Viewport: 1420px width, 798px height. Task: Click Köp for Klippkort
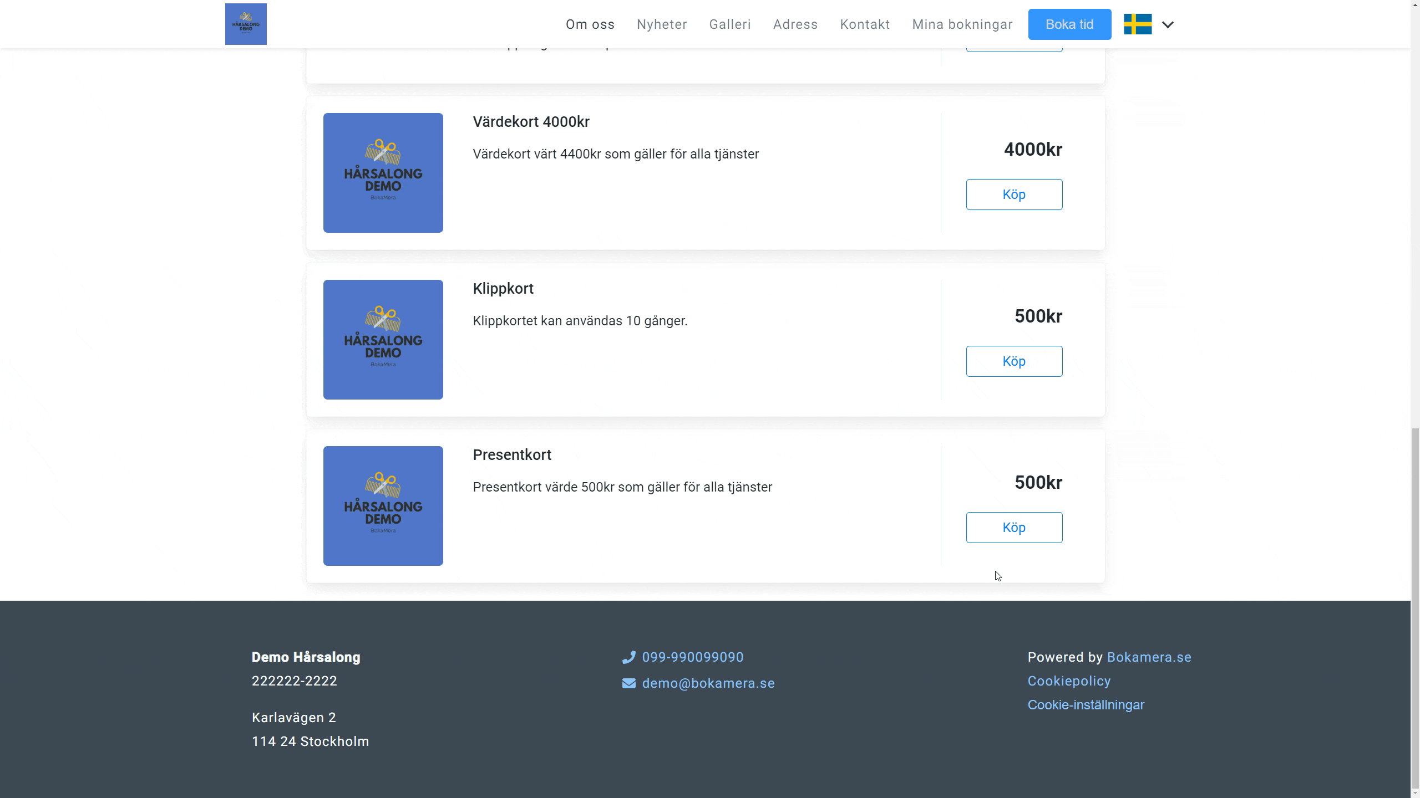(1014, 361)
